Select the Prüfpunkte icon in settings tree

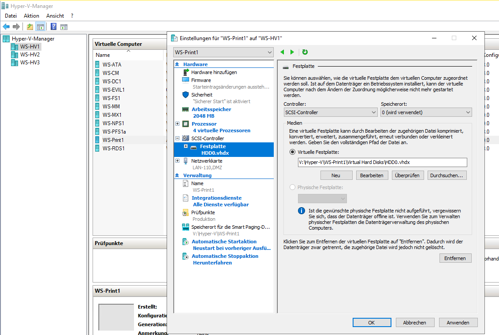[x=186, y=212]
